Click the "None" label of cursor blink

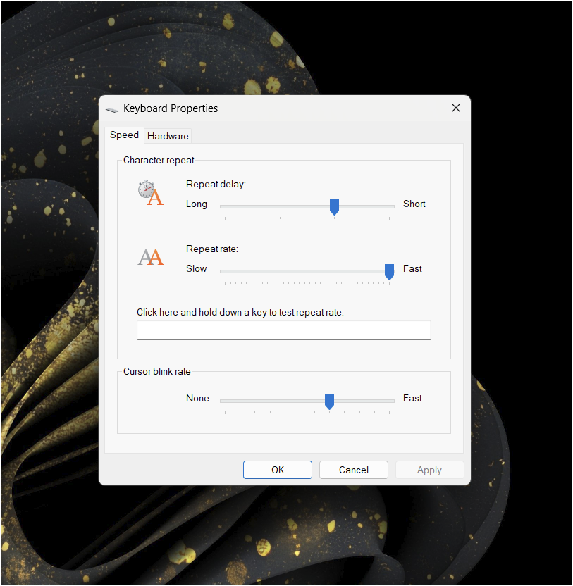coord(197,399)
